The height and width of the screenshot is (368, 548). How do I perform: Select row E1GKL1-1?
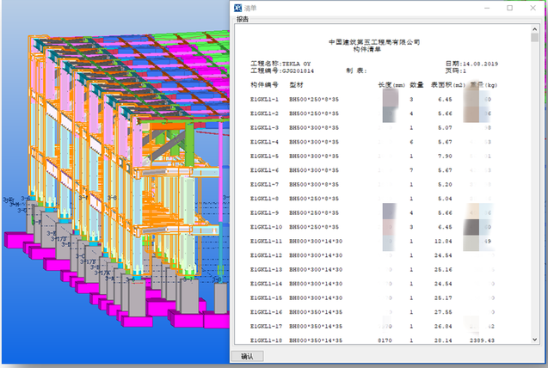point(373,100)
